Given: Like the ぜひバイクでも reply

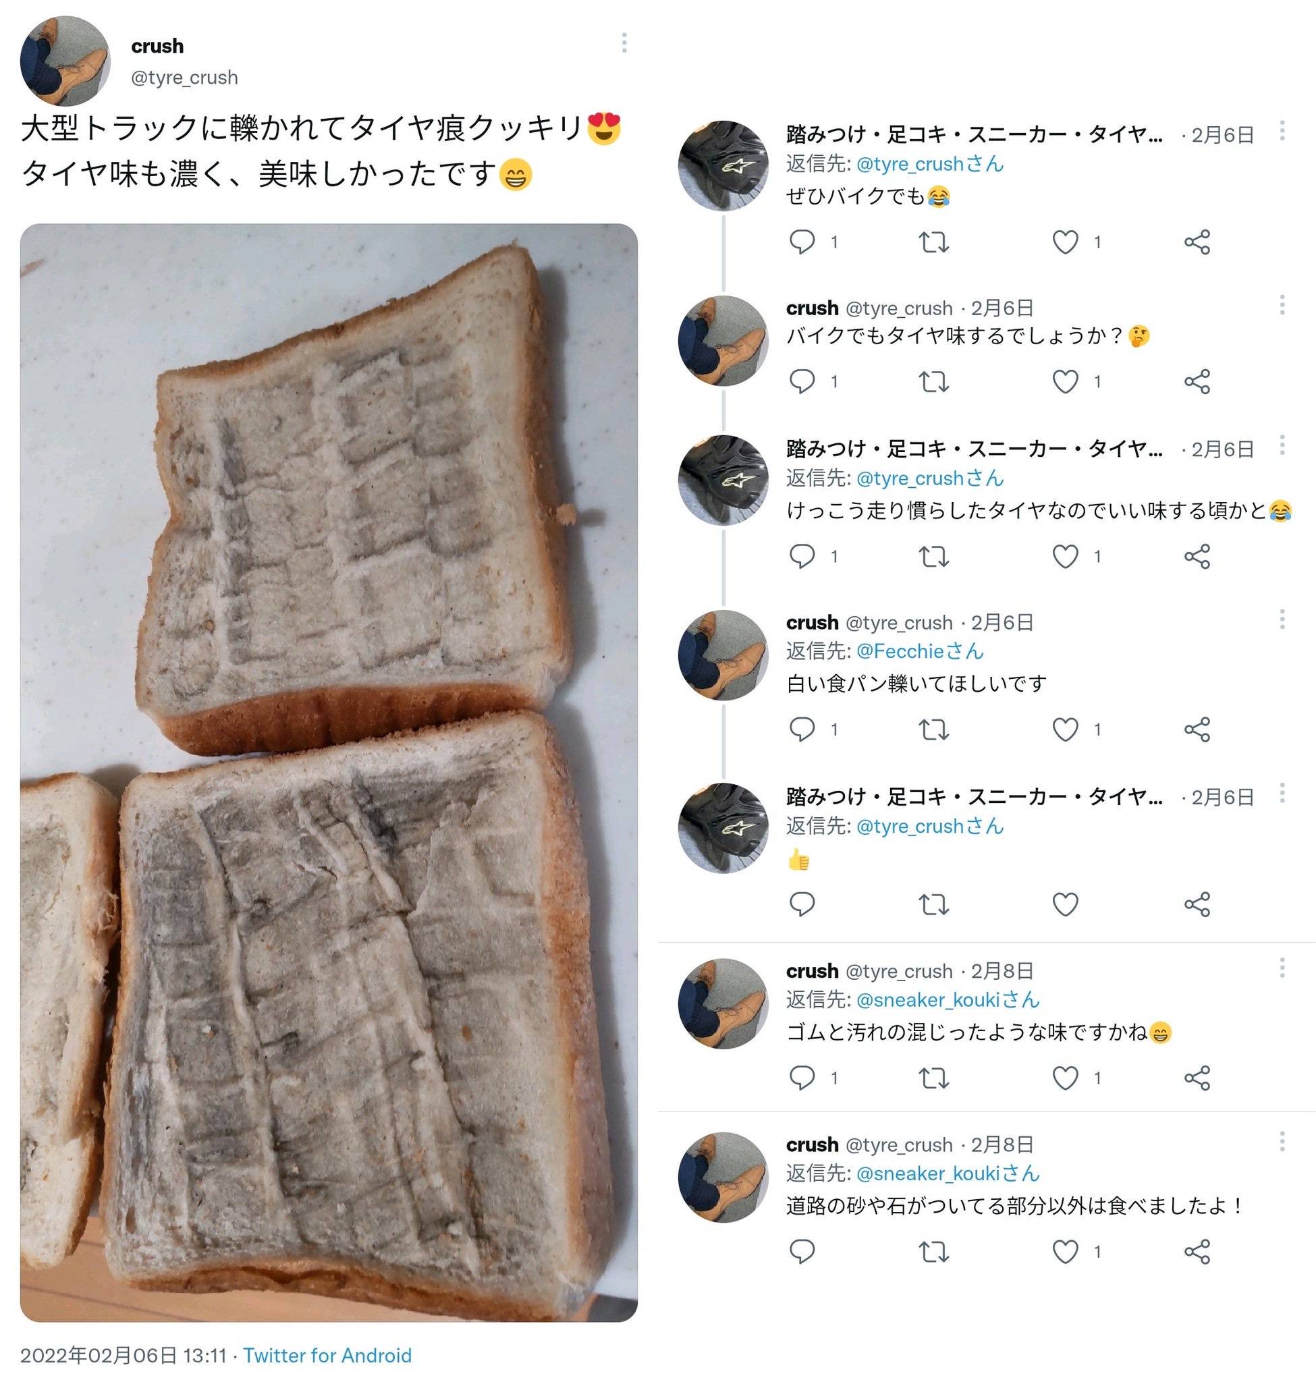Looking at the screenshot, I should tap(1065, 242).
